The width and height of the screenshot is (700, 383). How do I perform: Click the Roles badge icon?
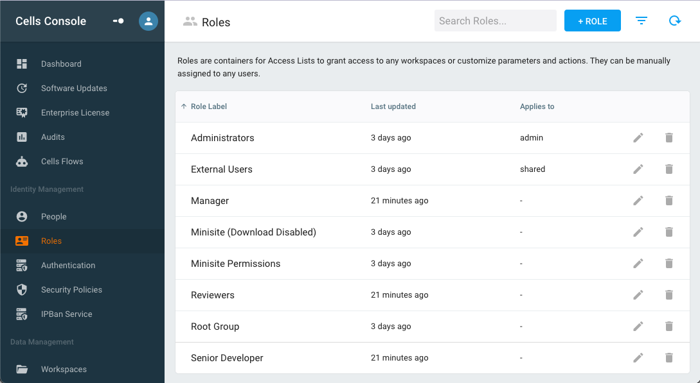22,241
